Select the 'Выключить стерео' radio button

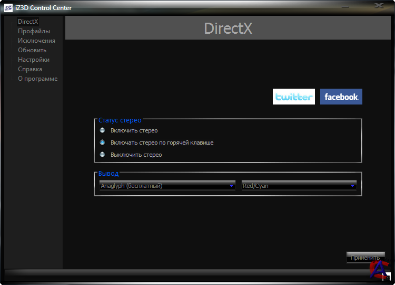point(102,155)
